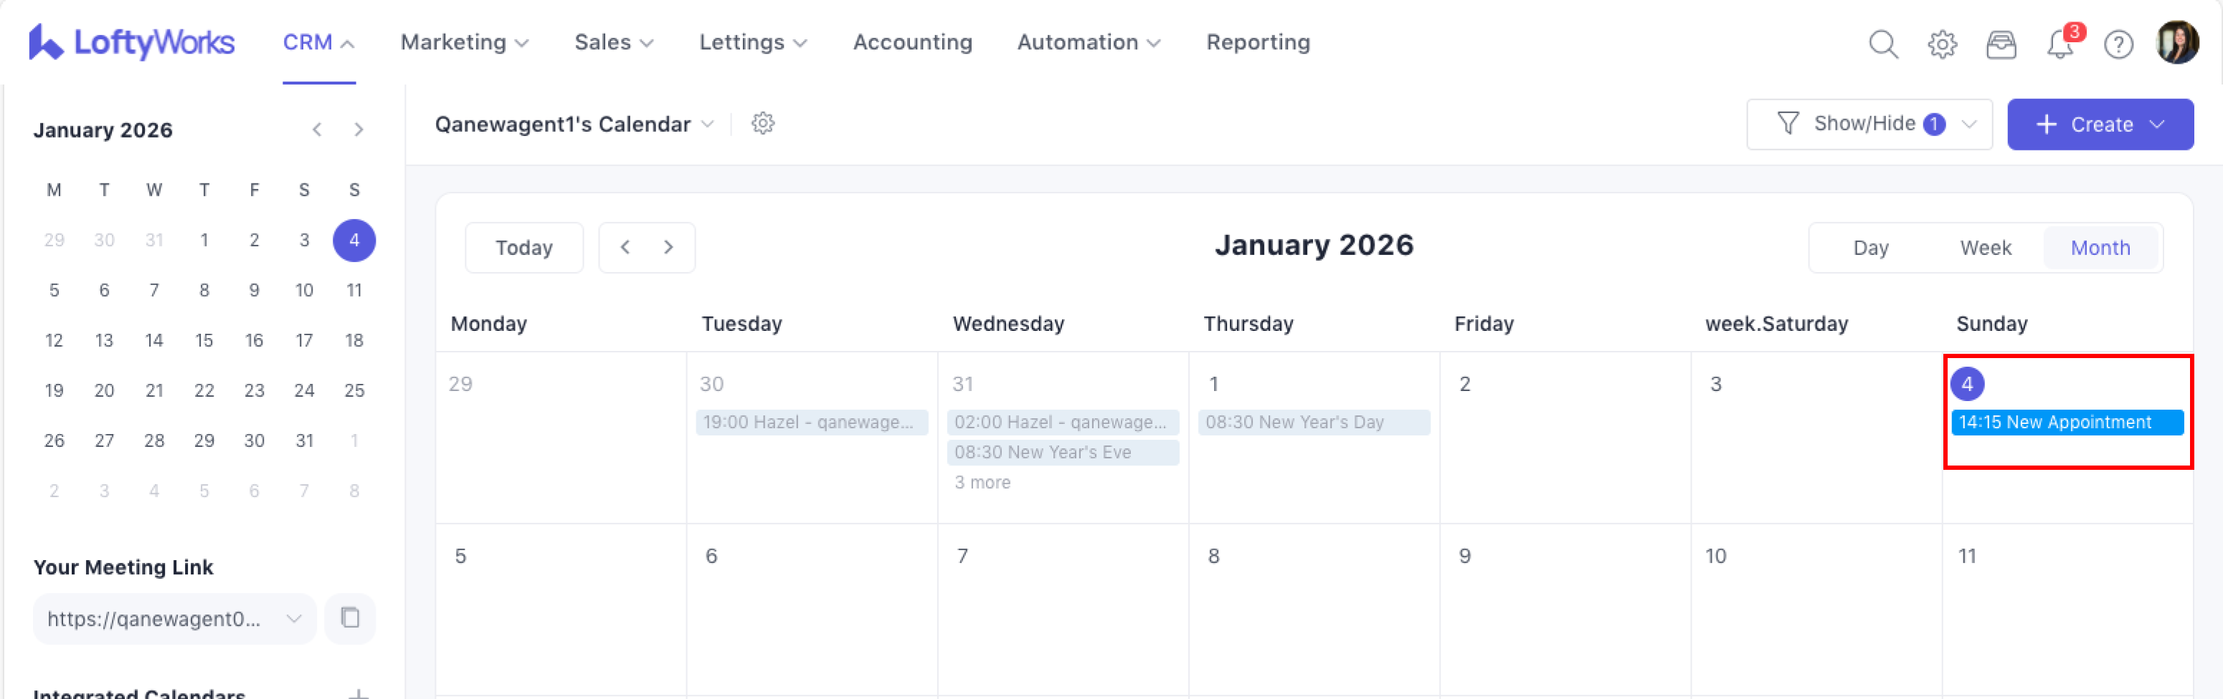2223x699 pixels.
Task: Open Qanewagent1's Calendar selector
Action: coord(574,124)
